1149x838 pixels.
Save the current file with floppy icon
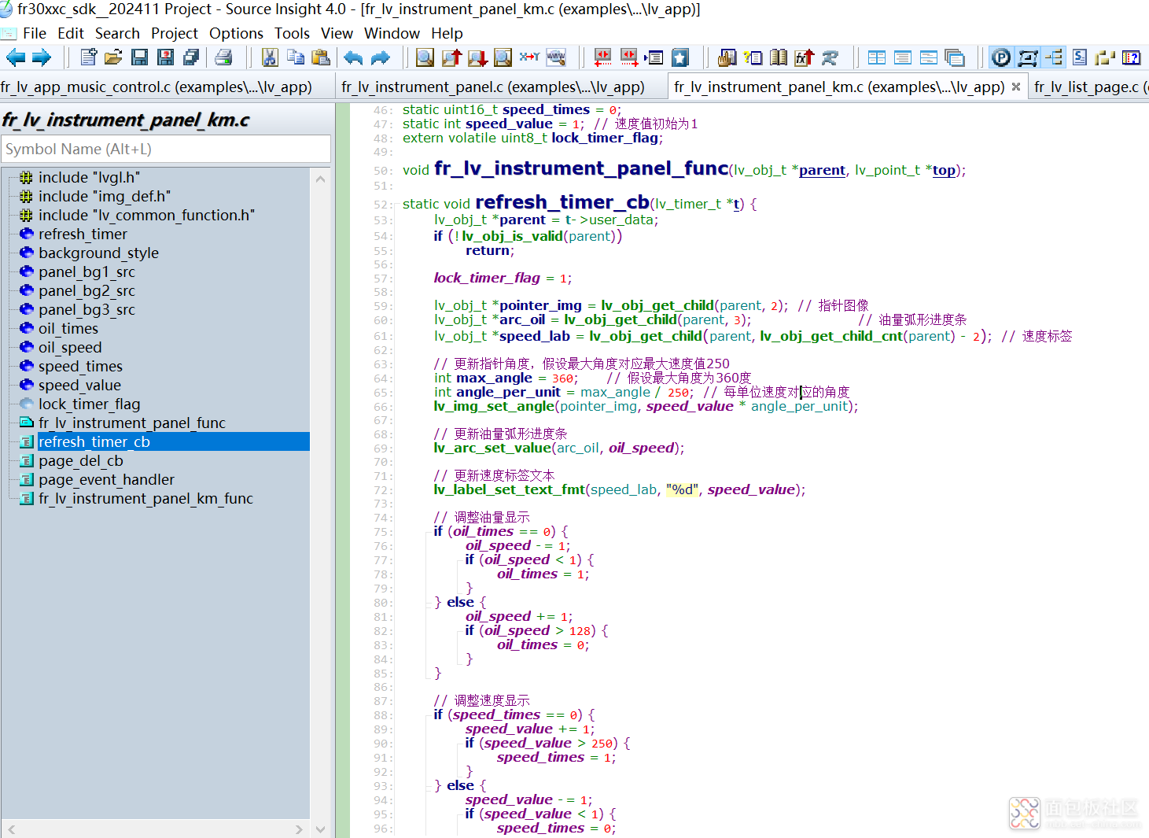(x=140, y=57)
